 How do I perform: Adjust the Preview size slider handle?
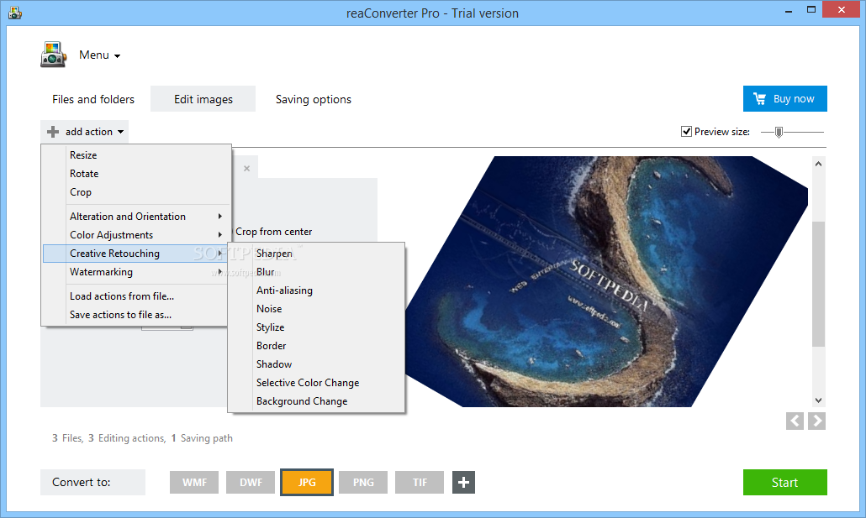click(x=779, y=132)
